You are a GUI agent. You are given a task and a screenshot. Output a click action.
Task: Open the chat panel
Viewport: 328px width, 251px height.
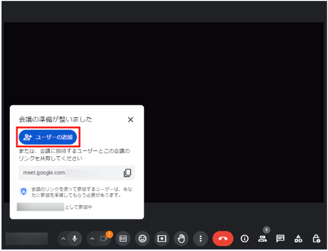coord(280,239)
